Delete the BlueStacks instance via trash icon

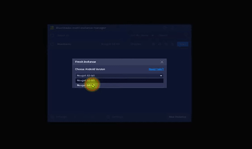[x=172, y=44]
